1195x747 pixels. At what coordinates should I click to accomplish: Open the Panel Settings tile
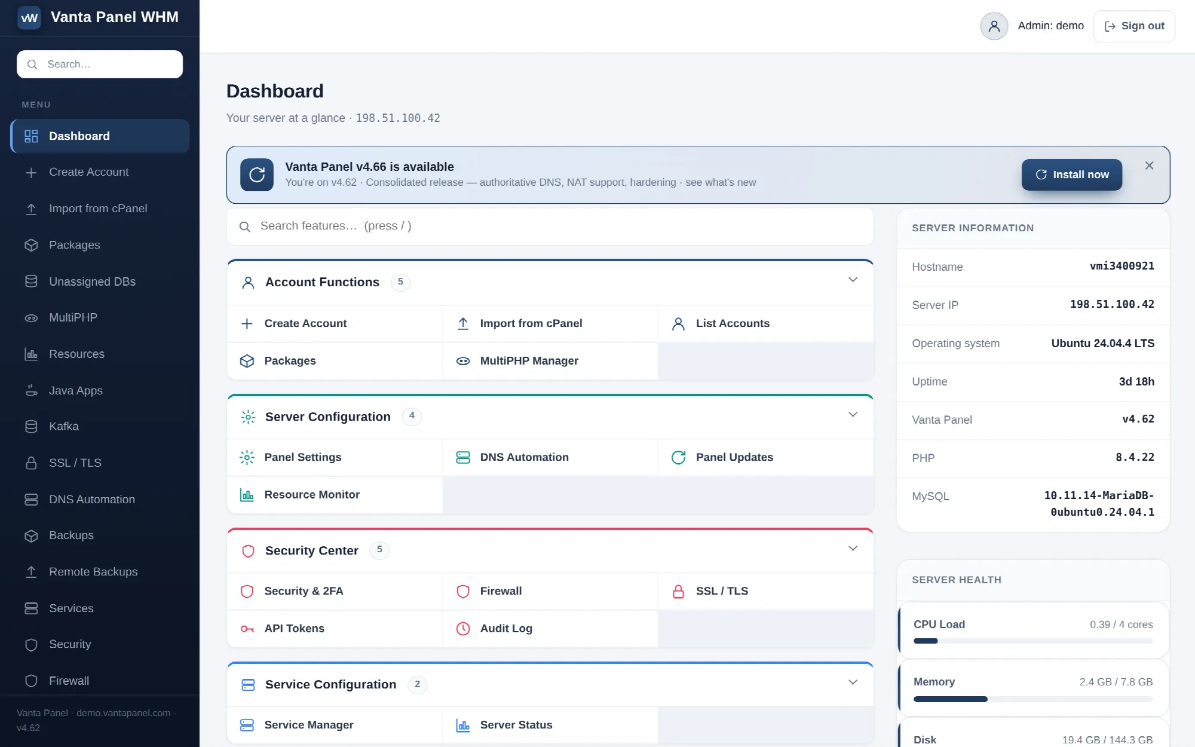point(335,457)
